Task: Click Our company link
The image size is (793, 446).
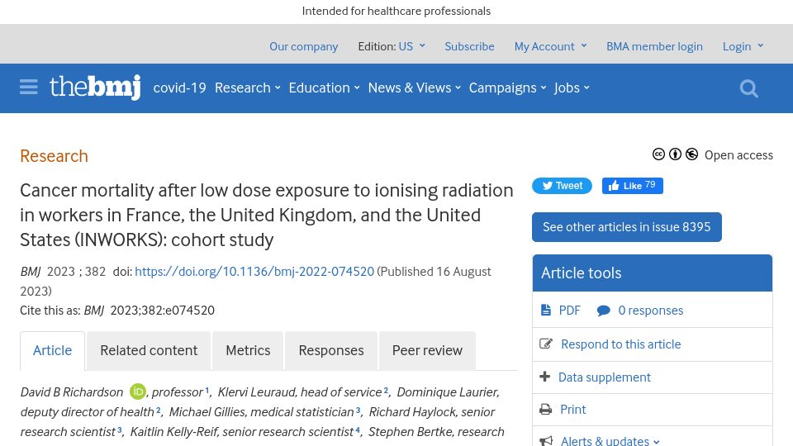Action: [x=303, y=46]
